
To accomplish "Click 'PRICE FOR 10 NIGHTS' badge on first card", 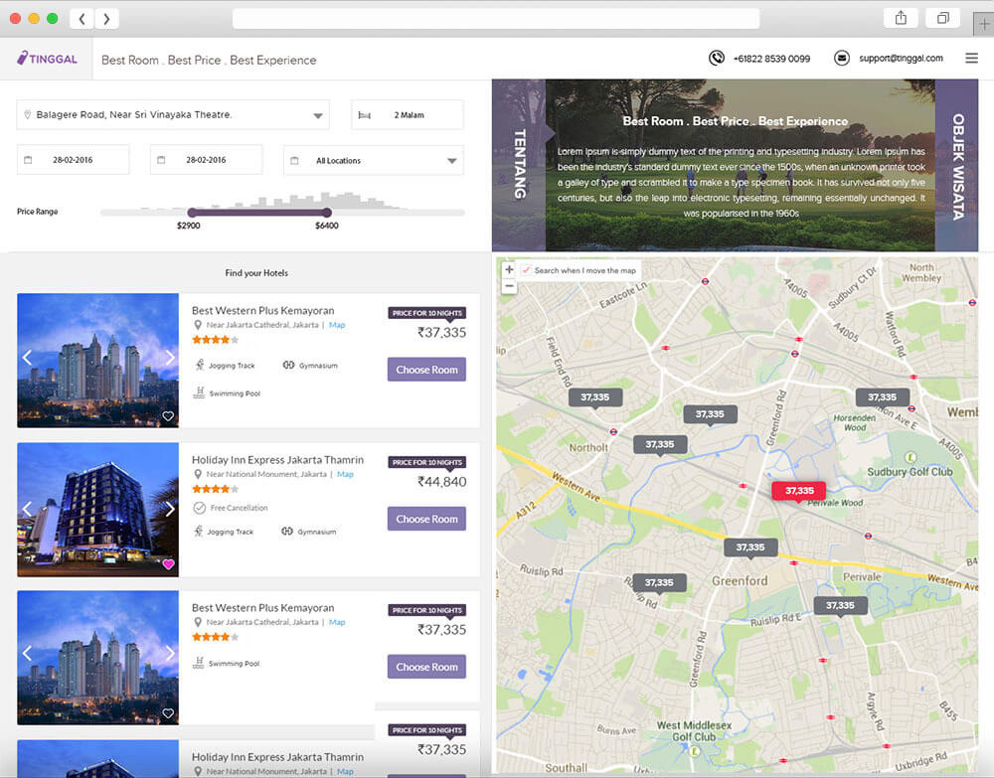I will 427,313.
